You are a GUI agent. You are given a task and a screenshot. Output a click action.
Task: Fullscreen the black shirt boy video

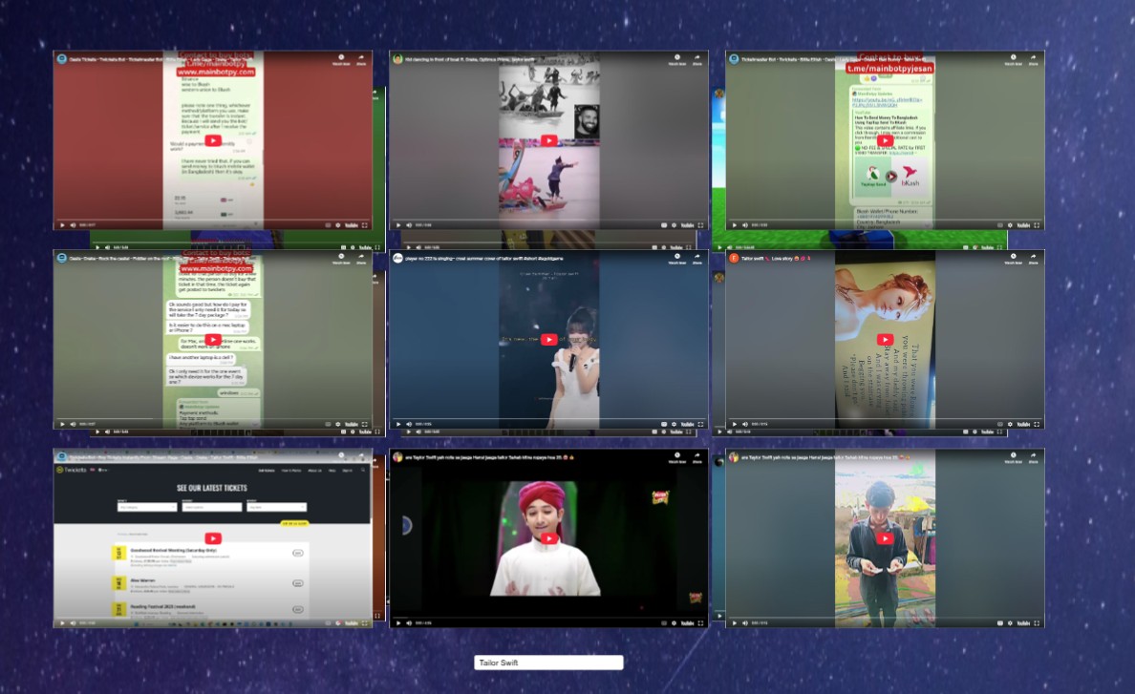point(1037,622)
